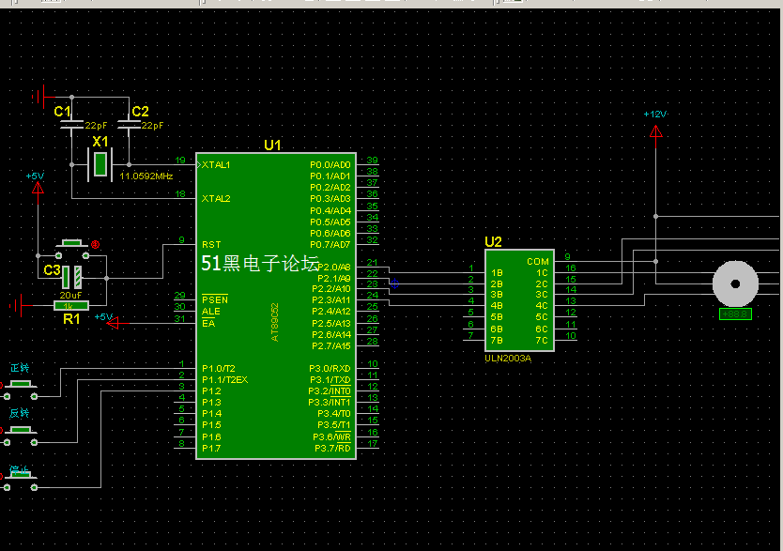This screenshot has width=783, height=551.
Task: Click the motor +88.8 angle readout
Action: 735,314
